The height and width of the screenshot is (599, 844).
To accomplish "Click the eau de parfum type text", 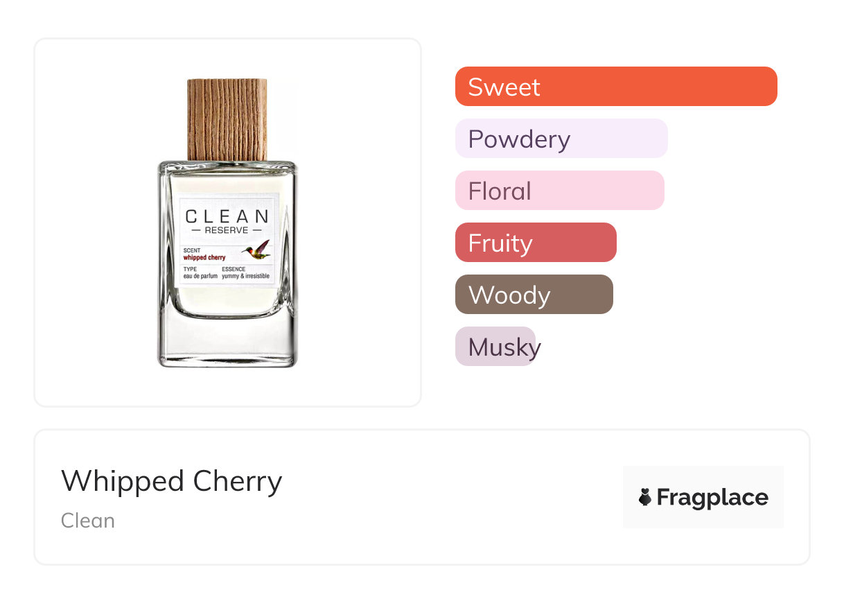I will pos(201,276).
